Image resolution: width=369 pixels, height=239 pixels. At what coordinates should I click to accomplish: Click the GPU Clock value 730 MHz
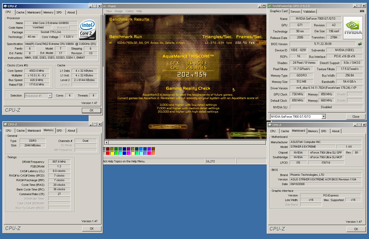coord(298,94)
